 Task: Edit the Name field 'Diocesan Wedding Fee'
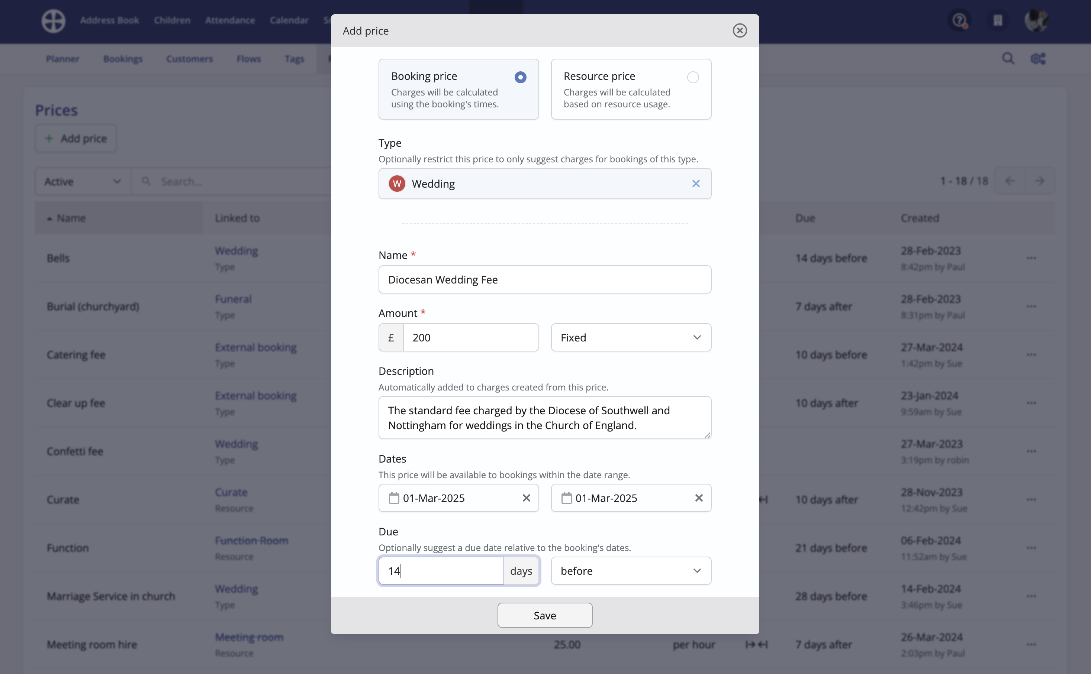click(545, 279)
